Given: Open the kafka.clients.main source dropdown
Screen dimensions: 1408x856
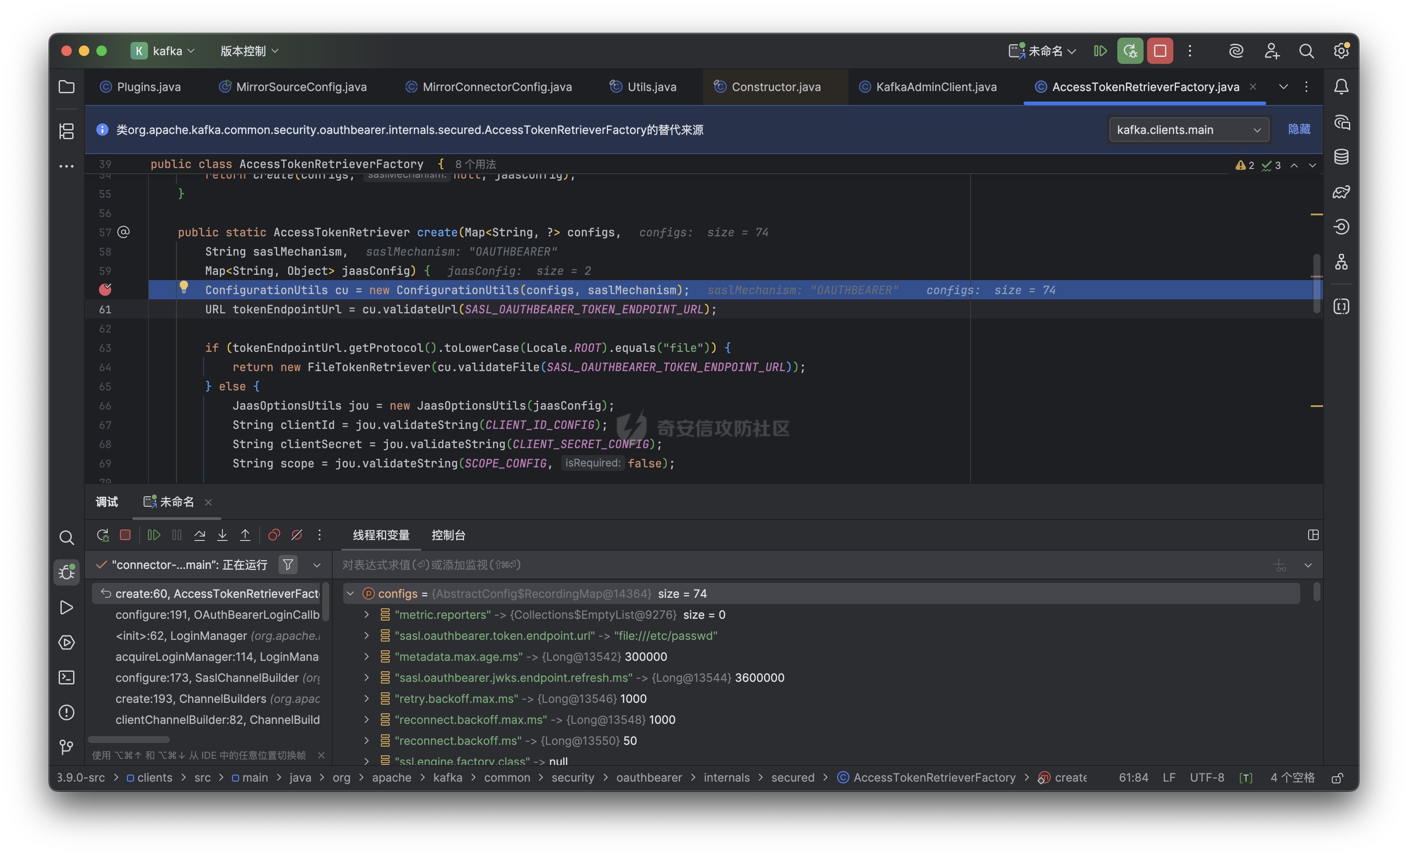Looking at the screenshot, I should point(1189,130).
